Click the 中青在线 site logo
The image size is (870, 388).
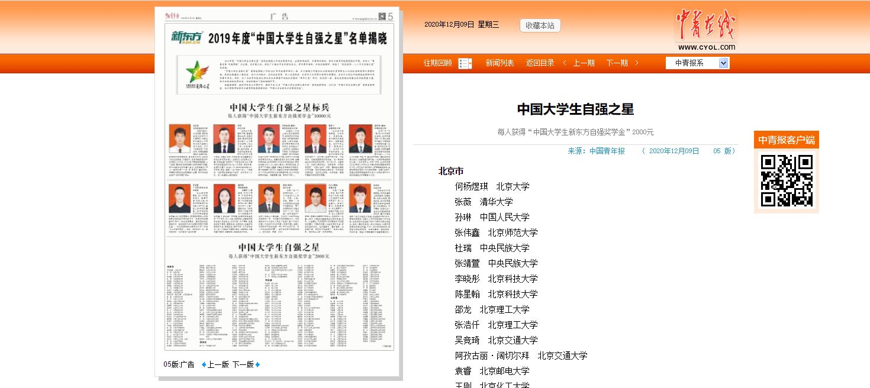(x=705, y=30)
